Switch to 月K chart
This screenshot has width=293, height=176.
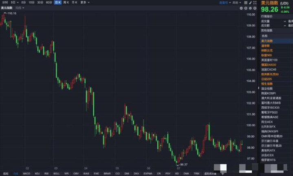tap(75, 2)
